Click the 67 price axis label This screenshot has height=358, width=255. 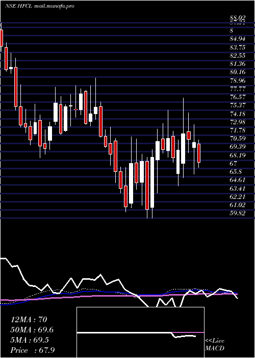click(234, 164)
